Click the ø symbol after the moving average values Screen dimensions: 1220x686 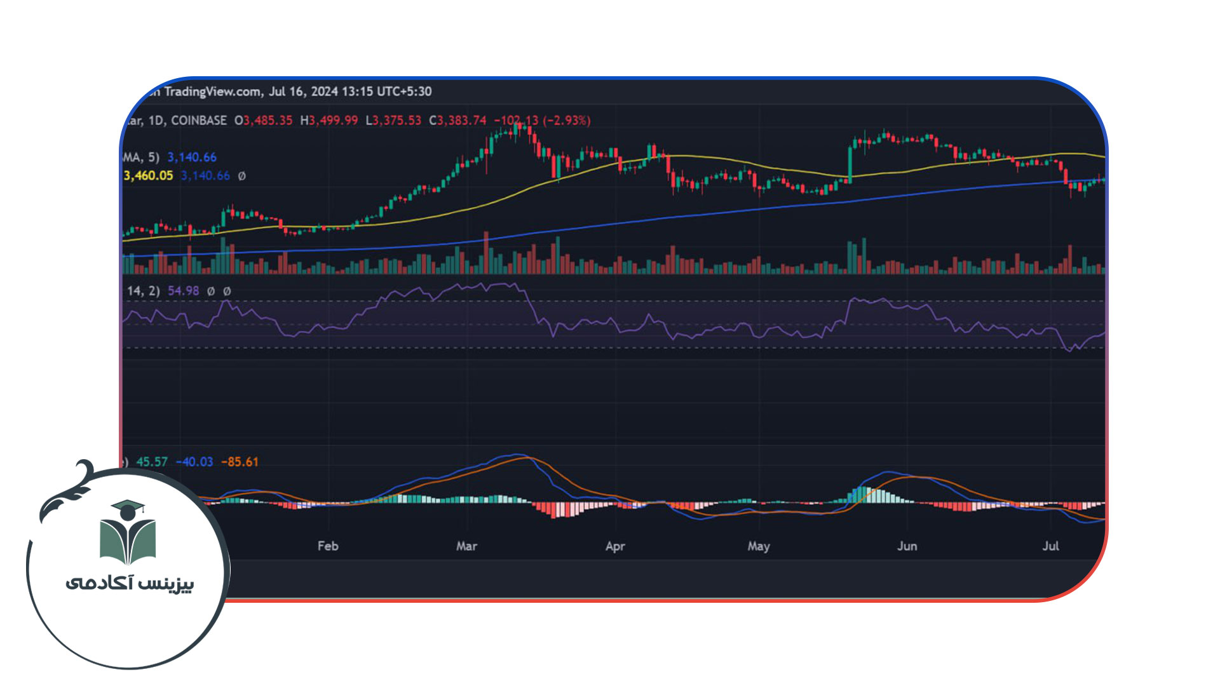pyautogui.click(x=241, y=176)
